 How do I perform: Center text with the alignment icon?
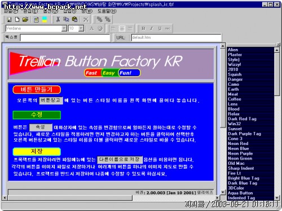click(x=122, y=29)
